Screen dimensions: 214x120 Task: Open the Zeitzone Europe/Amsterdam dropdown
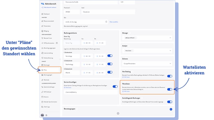147,64
